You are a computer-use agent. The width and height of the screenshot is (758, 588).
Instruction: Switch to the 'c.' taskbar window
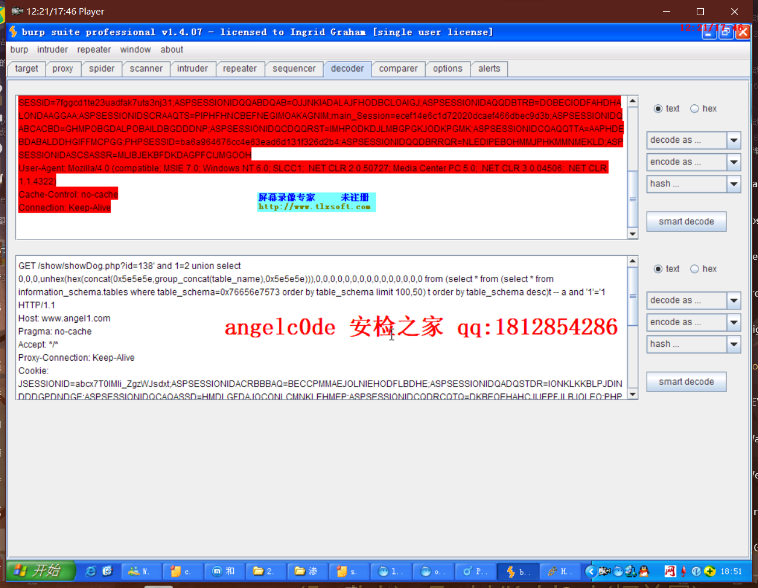point(183,572)
